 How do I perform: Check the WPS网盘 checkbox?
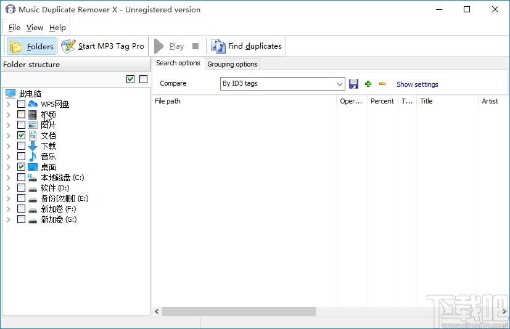click(21, 104)
